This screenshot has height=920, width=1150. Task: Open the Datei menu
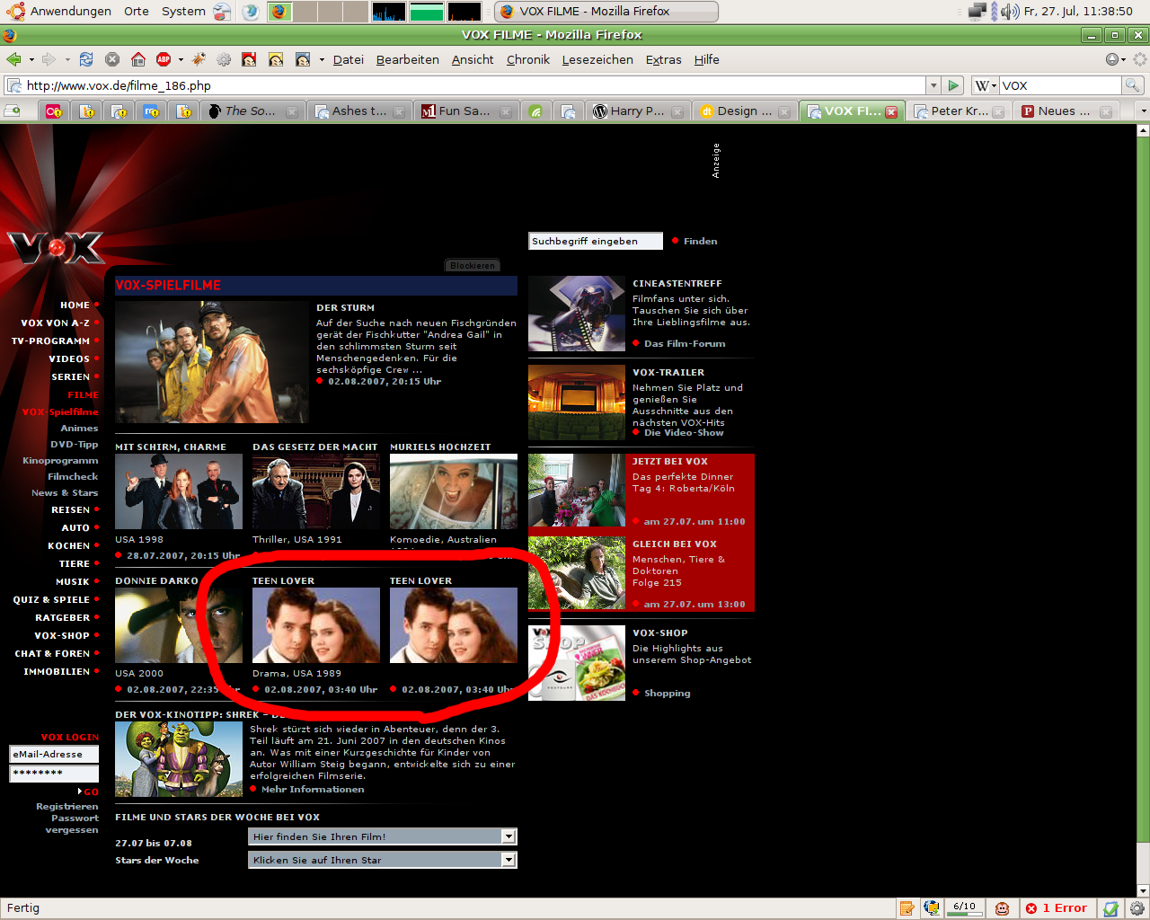tap(348, 59)
